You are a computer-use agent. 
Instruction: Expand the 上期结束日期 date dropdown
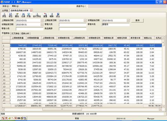85,20
